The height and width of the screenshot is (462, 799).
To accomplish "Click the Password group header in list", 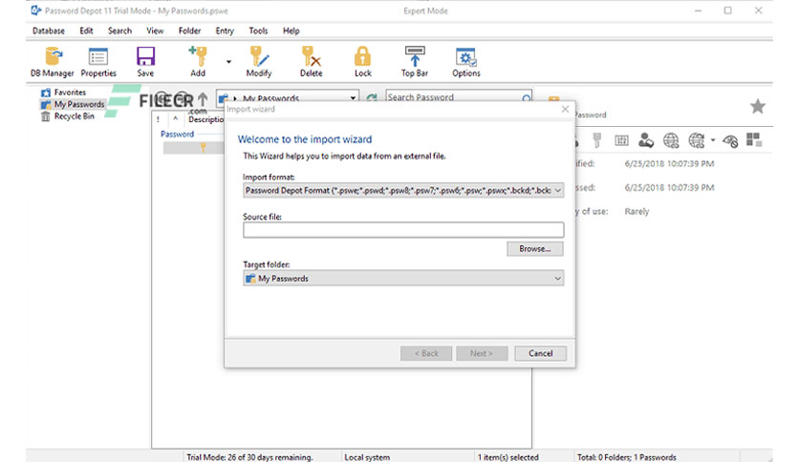I will (x=177, y=134).
